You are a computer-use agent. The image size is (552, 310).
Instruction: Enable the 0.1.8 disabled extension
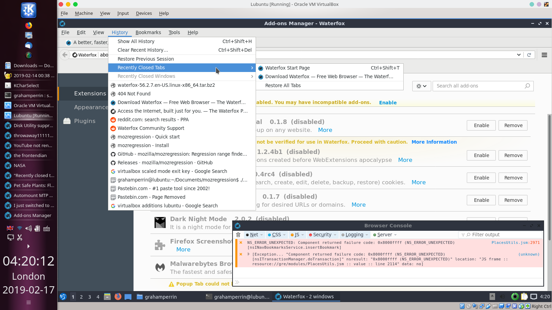[481, 125]
